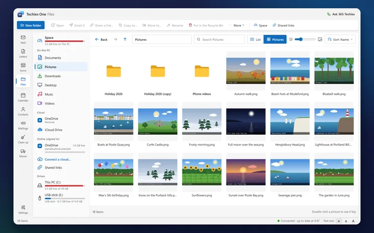Click the Up arrow navigation icon
Viewport: 374px width, 233px height.
pos(125,39)
